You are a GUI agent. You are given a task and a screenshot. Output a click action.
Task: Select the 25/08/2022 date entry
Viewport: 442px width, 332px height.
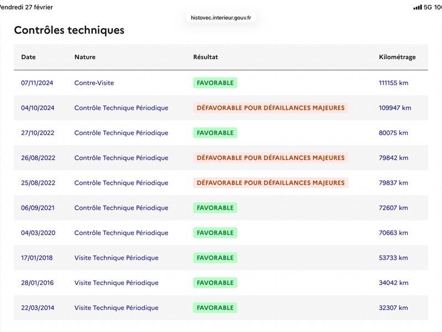click(x=38, y=183)
